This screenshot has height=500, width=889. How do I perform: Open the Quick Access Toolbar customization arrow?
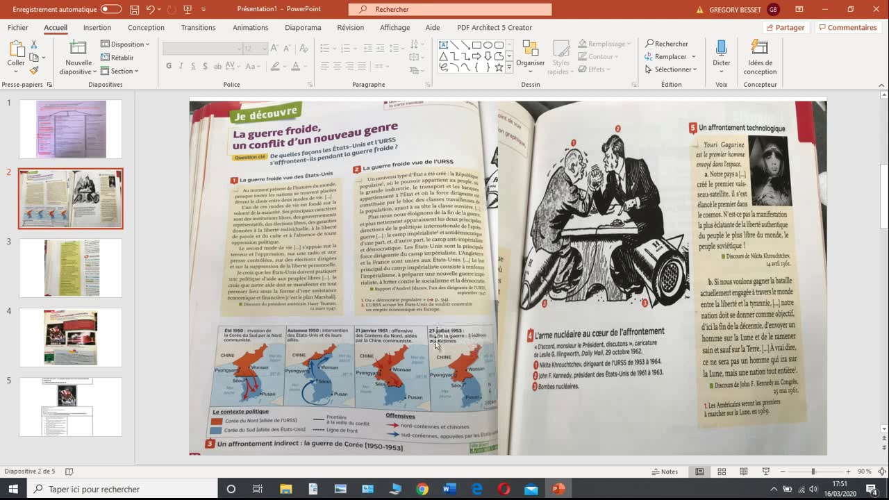click(203, 10)
